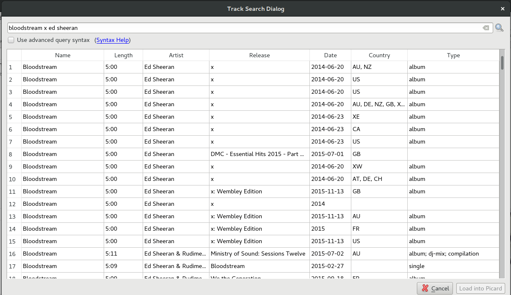The height and width of the screenshot is (295, 511).
Task: Click the vertical scrollbar of results list
Action: coord(502,164)
